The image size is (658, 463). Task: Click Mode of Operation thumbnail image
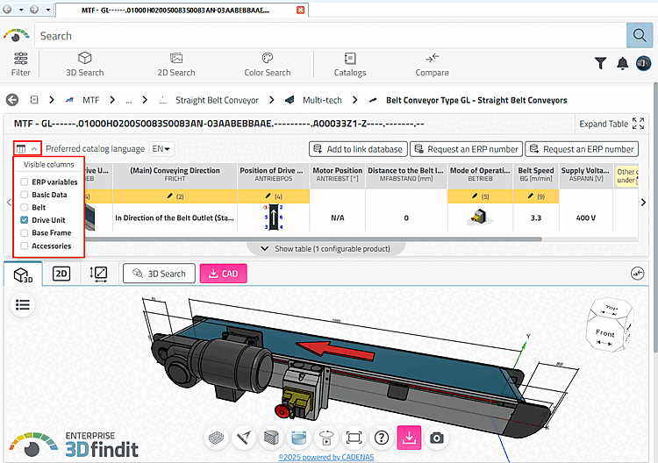[479, 217]
